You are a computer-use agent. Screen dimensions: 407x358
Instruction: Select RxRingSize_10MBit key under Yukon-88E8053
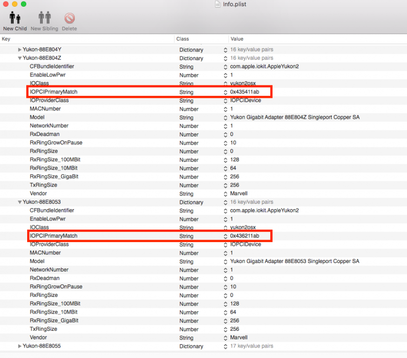(x=53, y=312)
